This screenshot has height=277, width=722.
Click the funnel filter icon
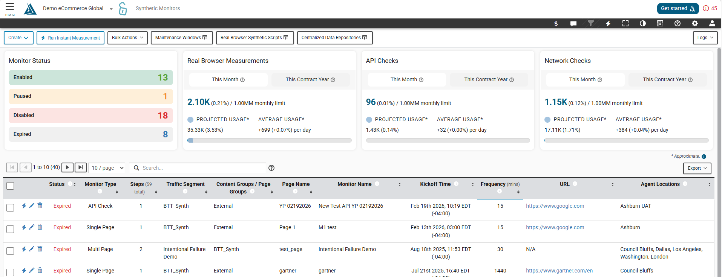591,23
